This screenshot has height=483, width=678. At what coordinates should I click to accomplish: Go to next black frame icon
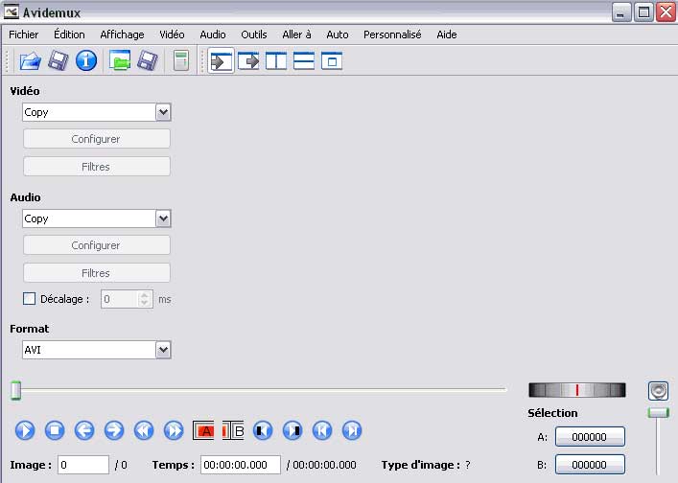[292, 430]
